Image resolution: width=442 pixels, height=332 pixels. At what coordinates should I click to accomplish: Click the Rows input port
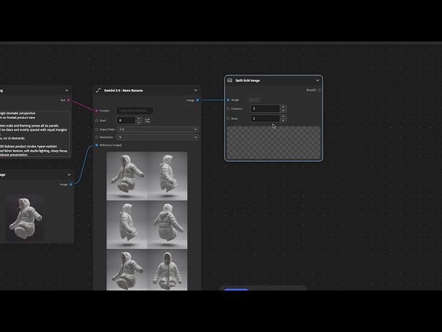pyautogui.click(x=228, y=118)
